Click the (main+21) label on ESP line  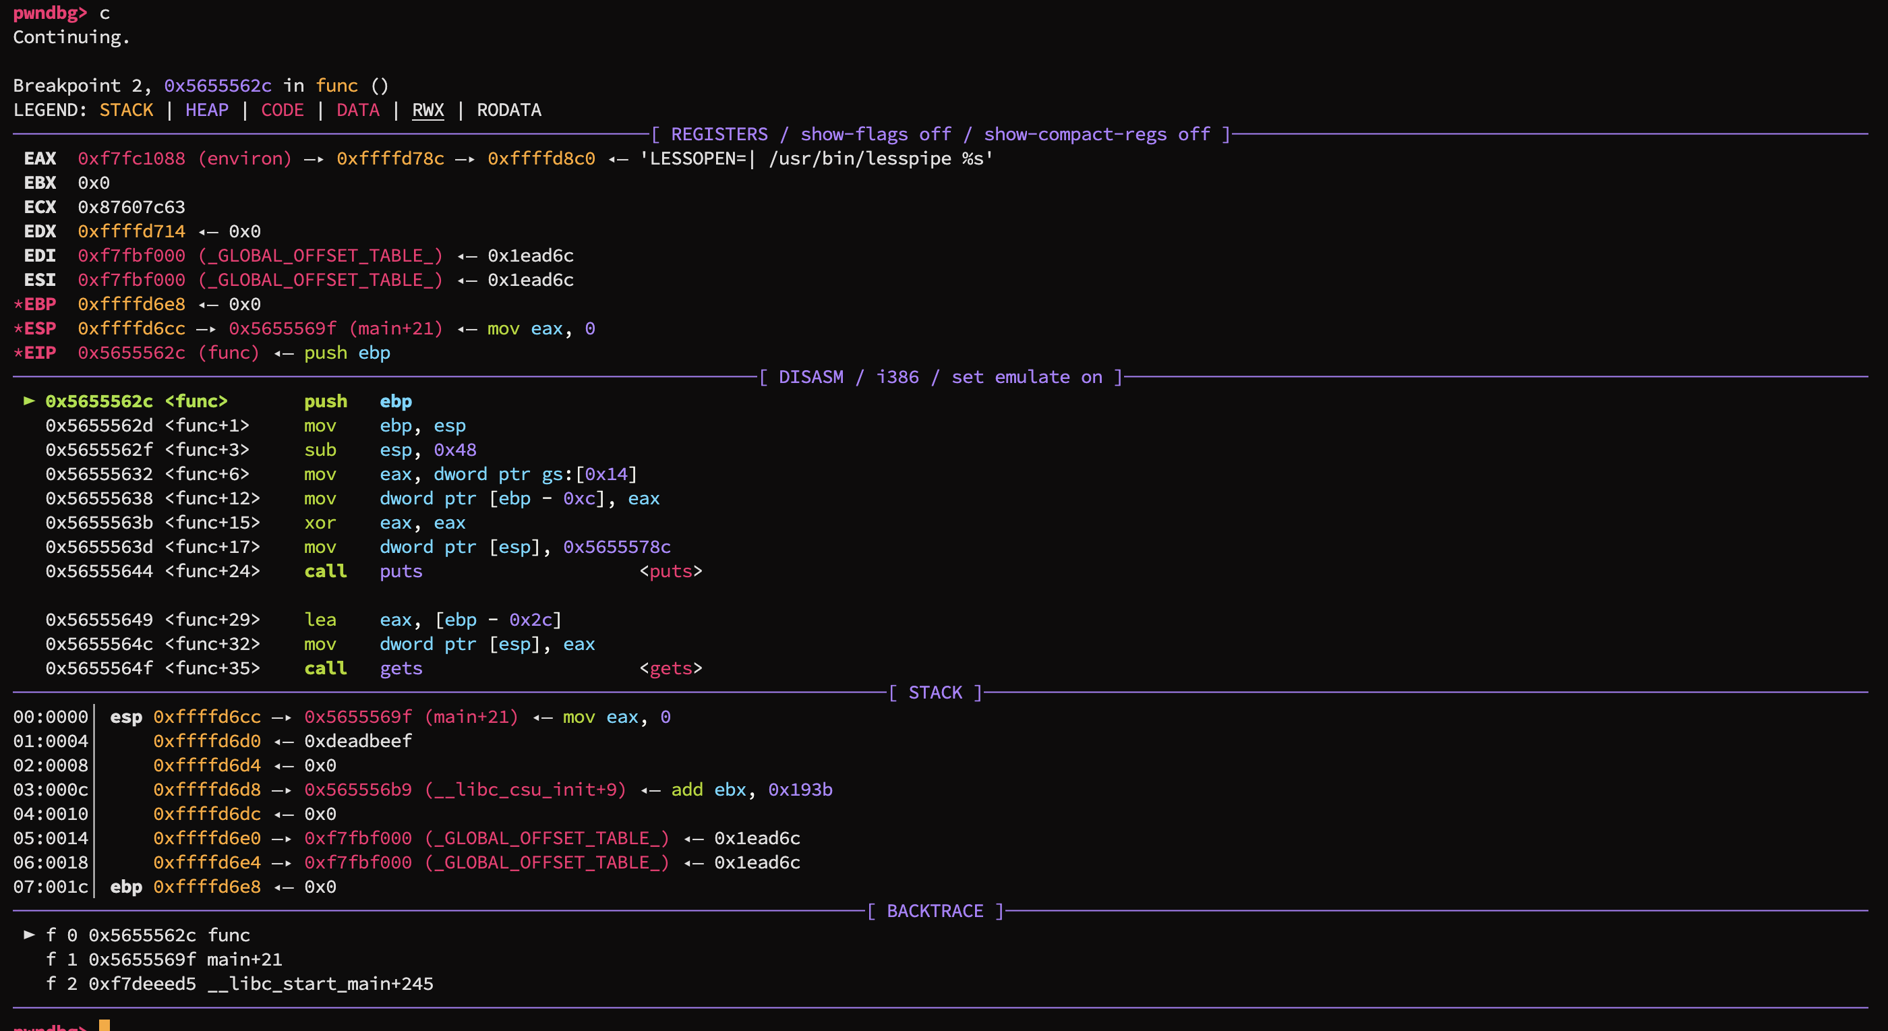point(396,328)
